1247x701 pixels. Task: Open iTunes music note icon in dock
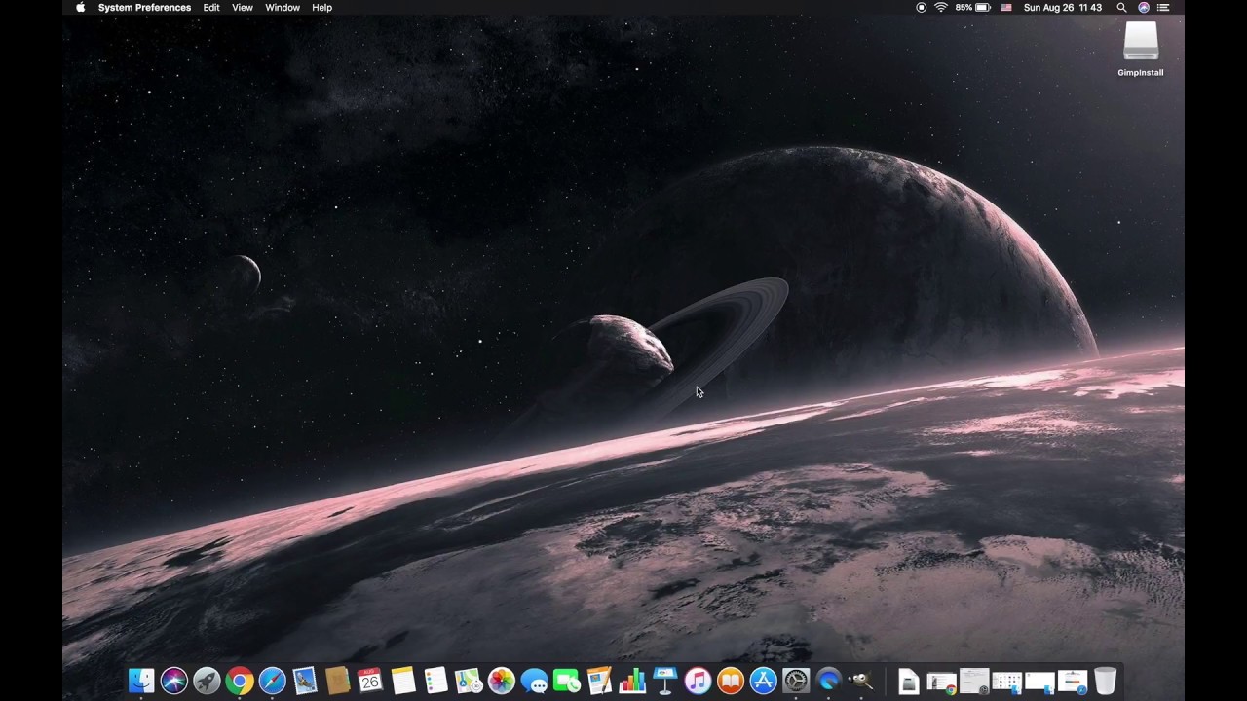[x=698, y=681]
